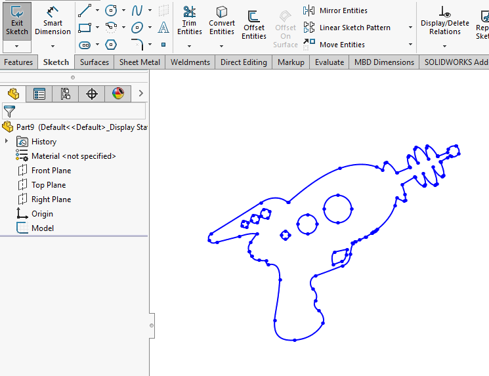Image resolution: width=489 pixels, height=376 pixels.
Task: Select the Circle sketch tool
Action: click(111, 10)
